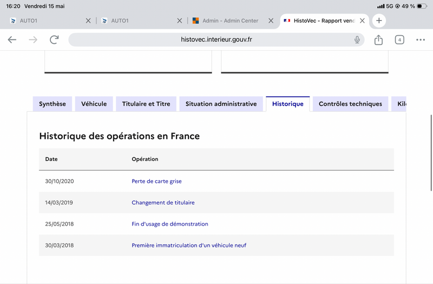
Task: Select the Synthèse tab
Action: (x=53, y=104)
